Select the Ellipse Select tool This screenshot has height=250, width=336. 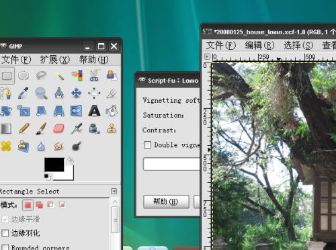point(24,75)
